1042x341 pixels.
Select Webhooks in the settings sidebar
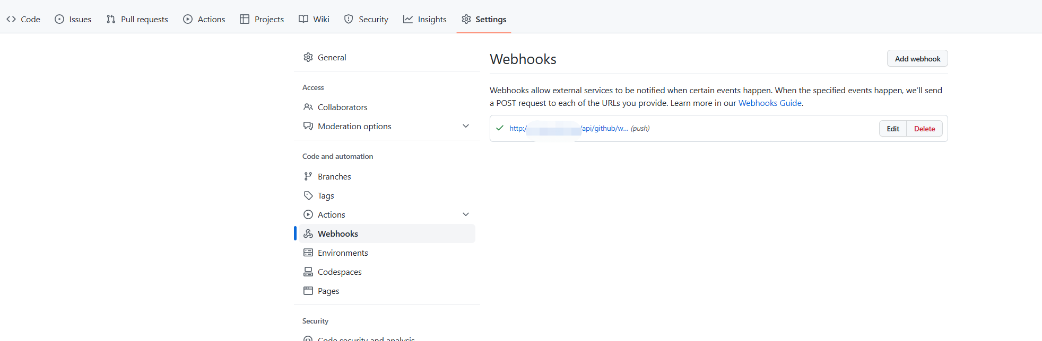(338, 234)
